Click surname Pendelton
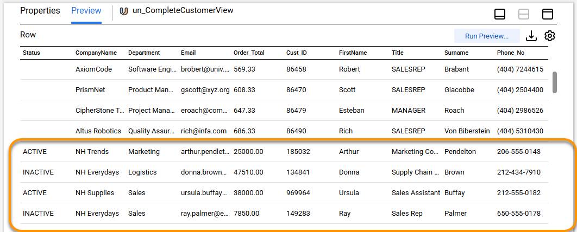Viewport: 577px width, 232px height. tap(460, 152)
